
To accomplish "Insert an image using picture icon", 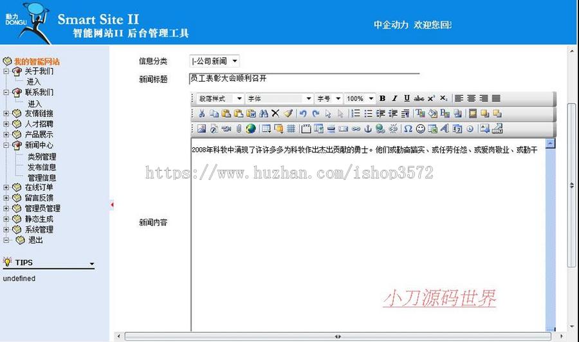I will (201, 129).
